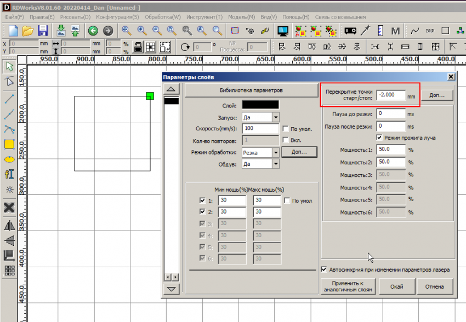Select the ellipse drawing tool

pos(9,159)
